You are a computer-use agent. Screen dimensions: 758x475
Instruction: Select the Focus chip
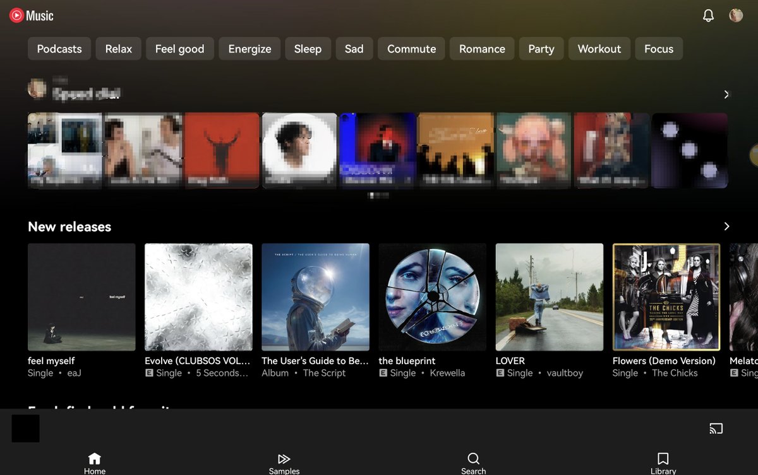tap(659, 49)
